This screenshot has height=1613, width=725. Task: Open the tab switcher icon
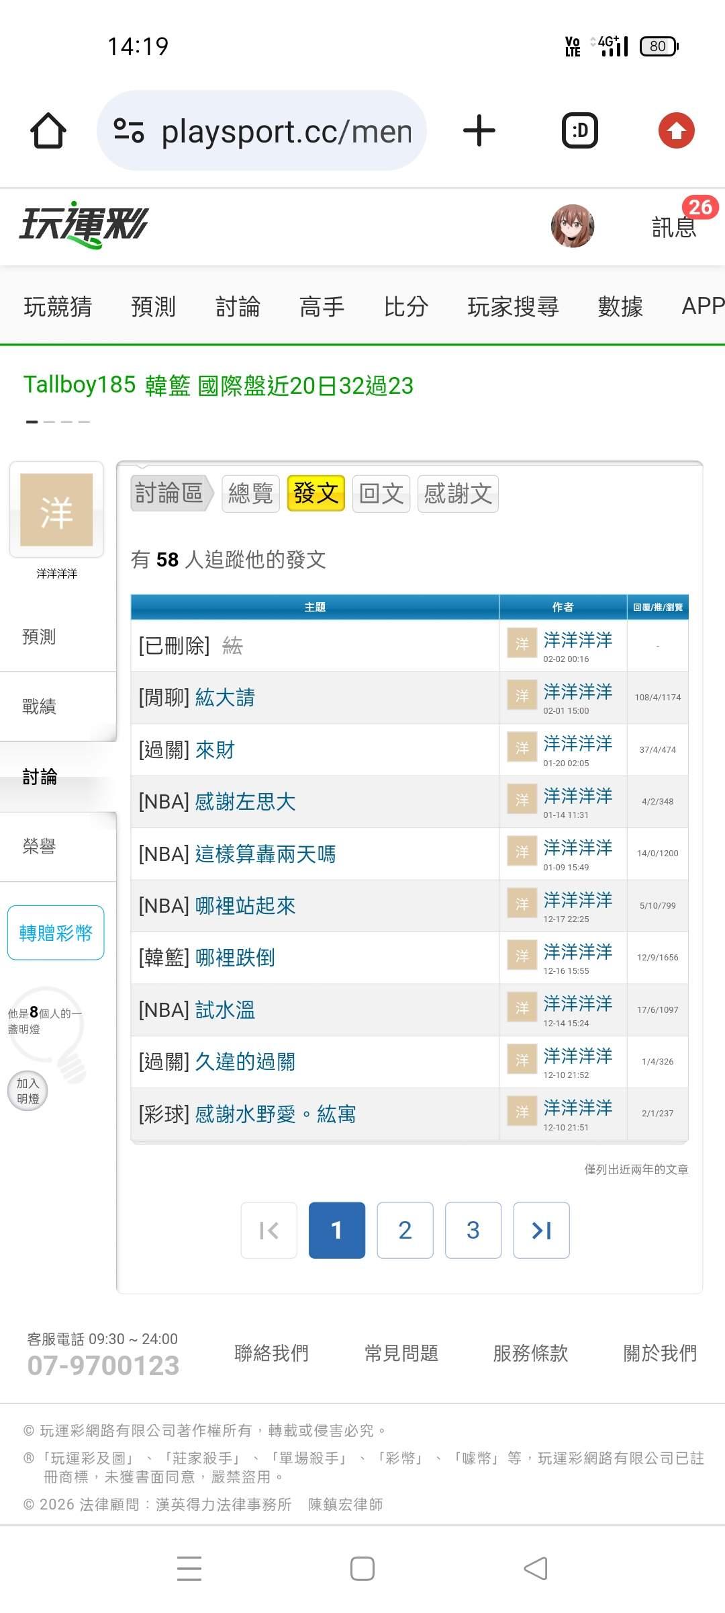(x=579, y=130)
